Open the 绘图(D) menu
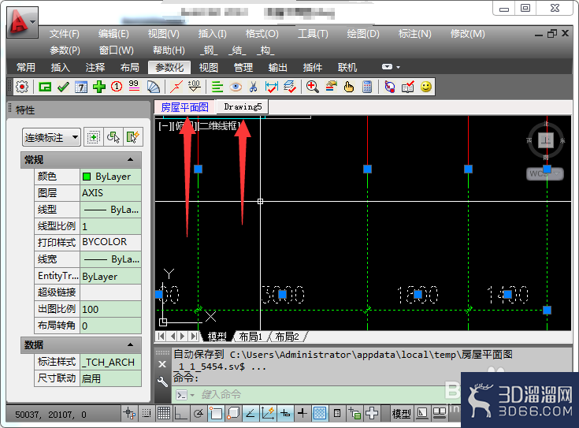The image size is (579, 428). [x=363, y=34]
